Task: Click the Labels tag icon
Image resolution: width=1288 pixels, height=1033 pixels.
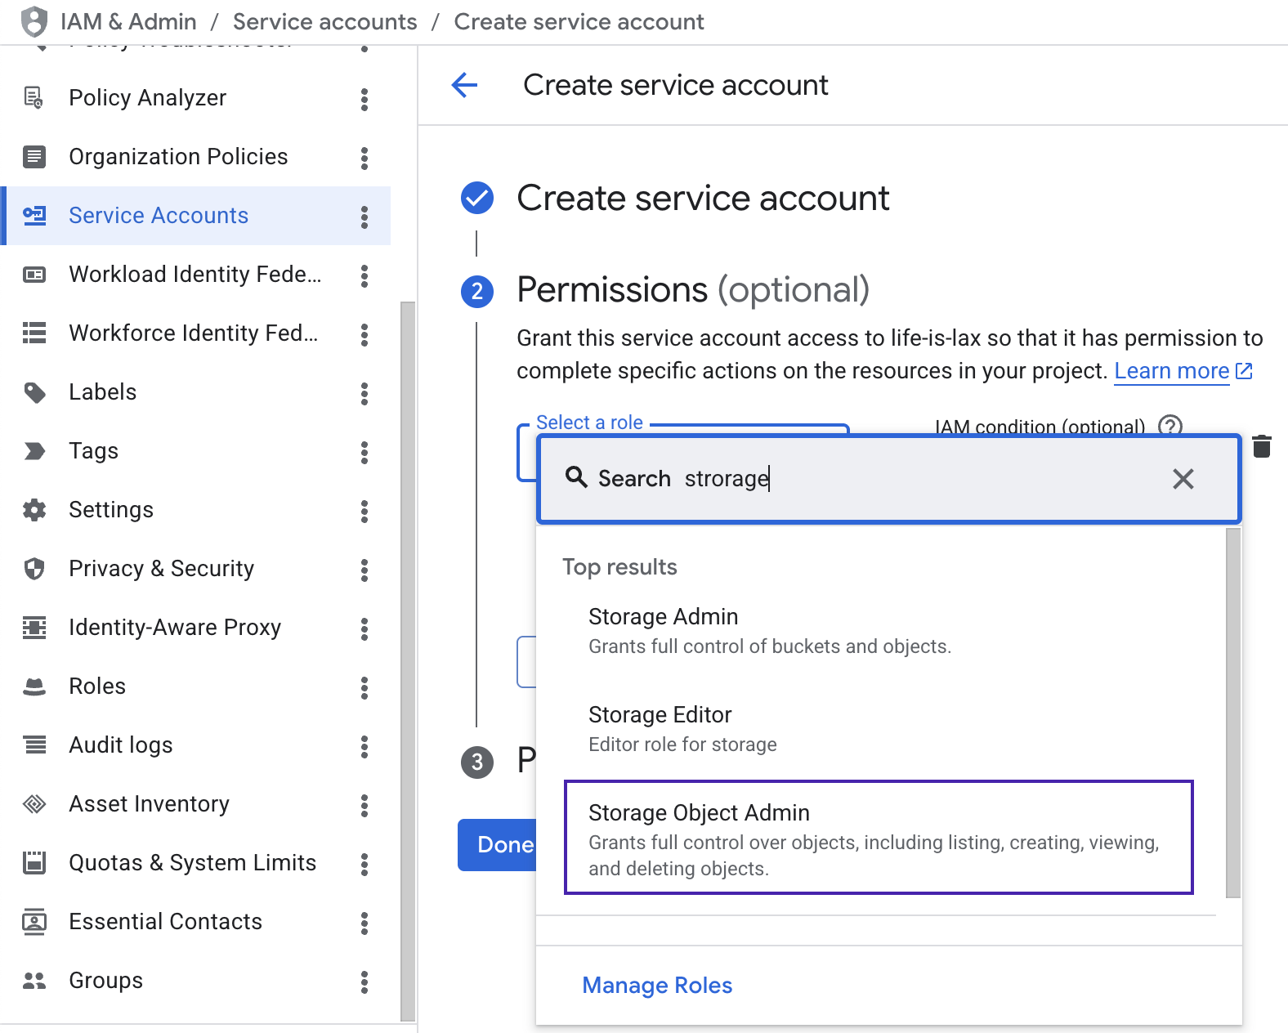Action: tap(34, 392)
